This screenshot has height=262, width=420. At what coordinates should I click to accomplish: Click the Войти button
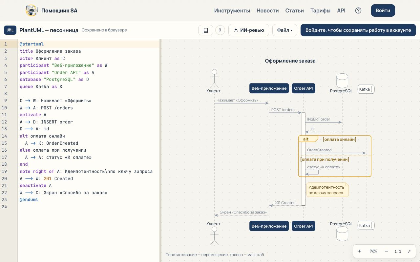(x=383, y=10)
